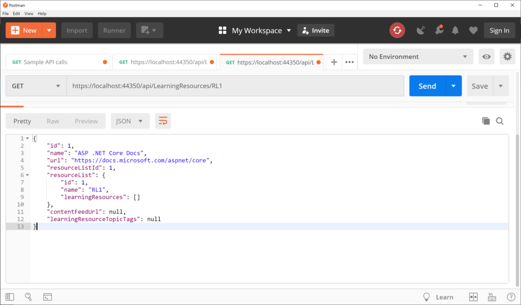Image resolution: width=521 pixels, height=305 pixels.
Task: Click the Sign In button
Action: click(499, 30)
